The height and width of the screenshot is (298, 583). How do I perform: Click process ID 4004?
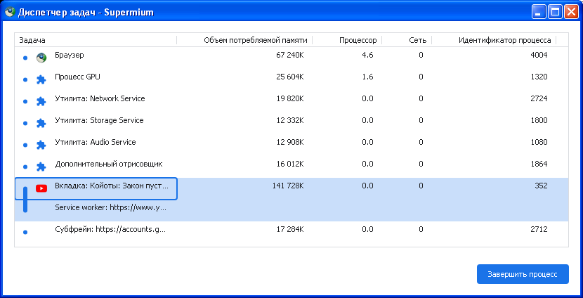[539, 55]
